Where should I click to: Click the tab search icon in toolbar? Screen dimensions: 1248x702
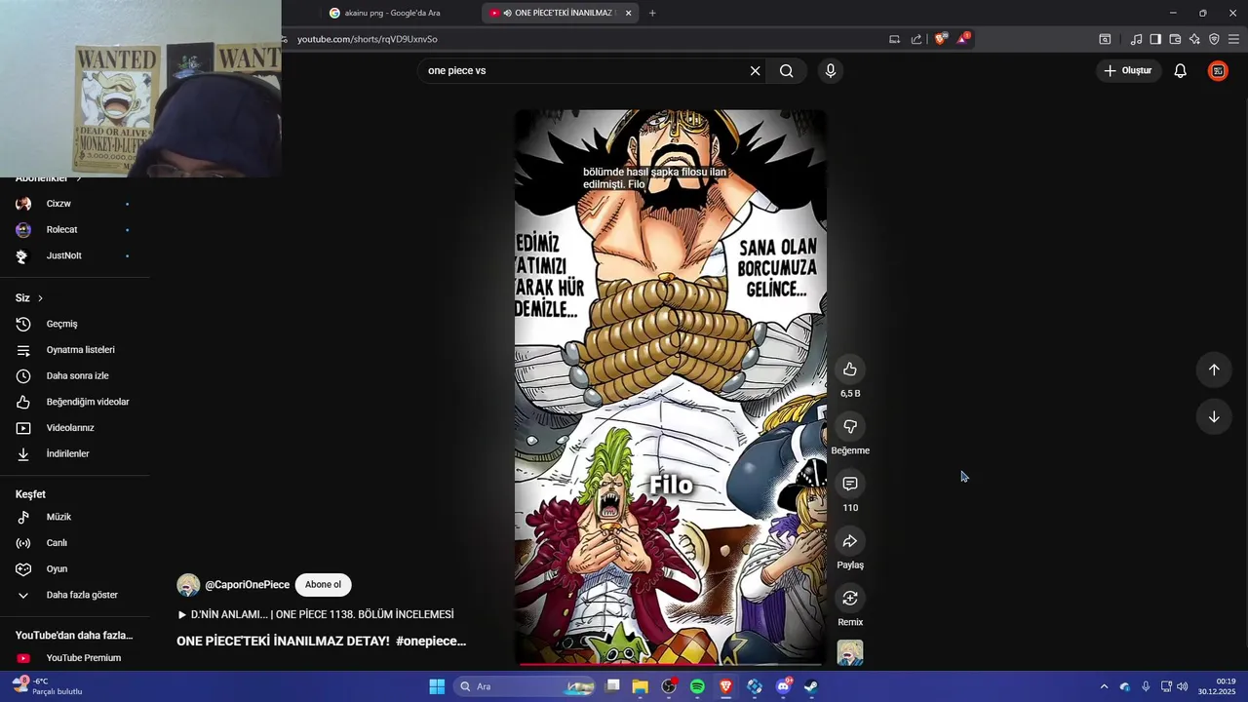click(1105, 39)
